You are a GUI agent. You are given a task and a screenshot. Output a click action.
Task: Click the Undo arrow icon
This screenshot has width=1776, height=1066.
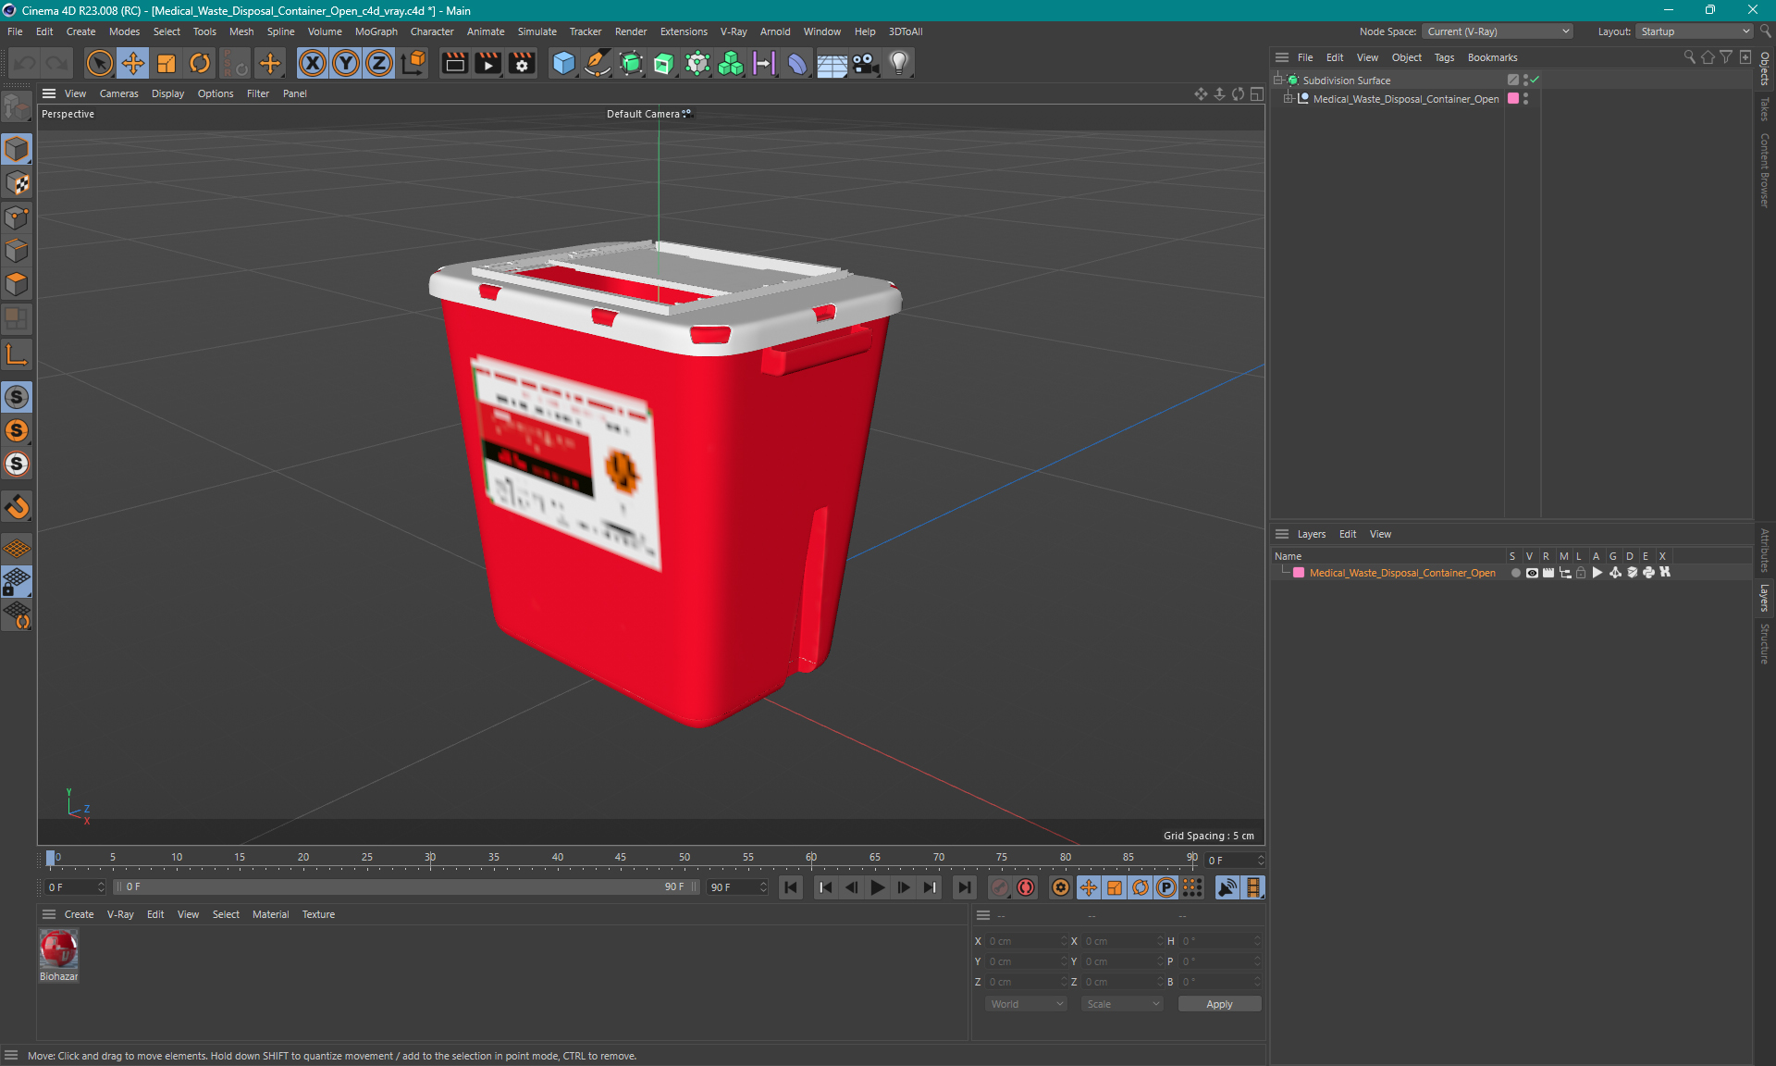(25, 63)
